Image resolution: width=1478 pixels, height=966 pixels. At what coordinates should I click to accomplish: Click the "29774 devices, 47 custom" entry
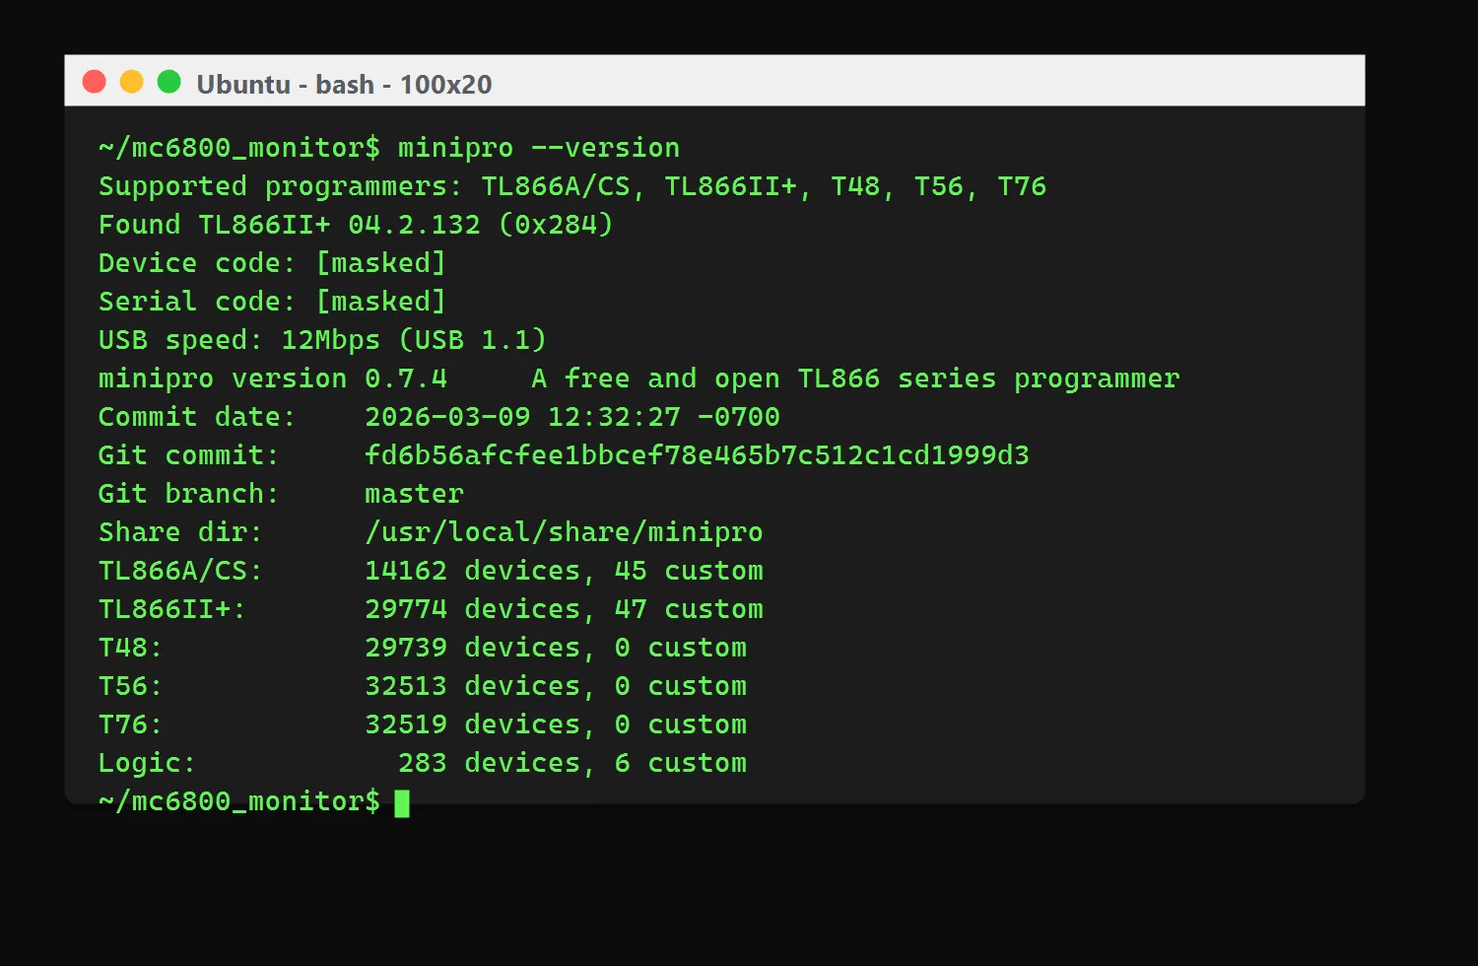pos(564,609)
